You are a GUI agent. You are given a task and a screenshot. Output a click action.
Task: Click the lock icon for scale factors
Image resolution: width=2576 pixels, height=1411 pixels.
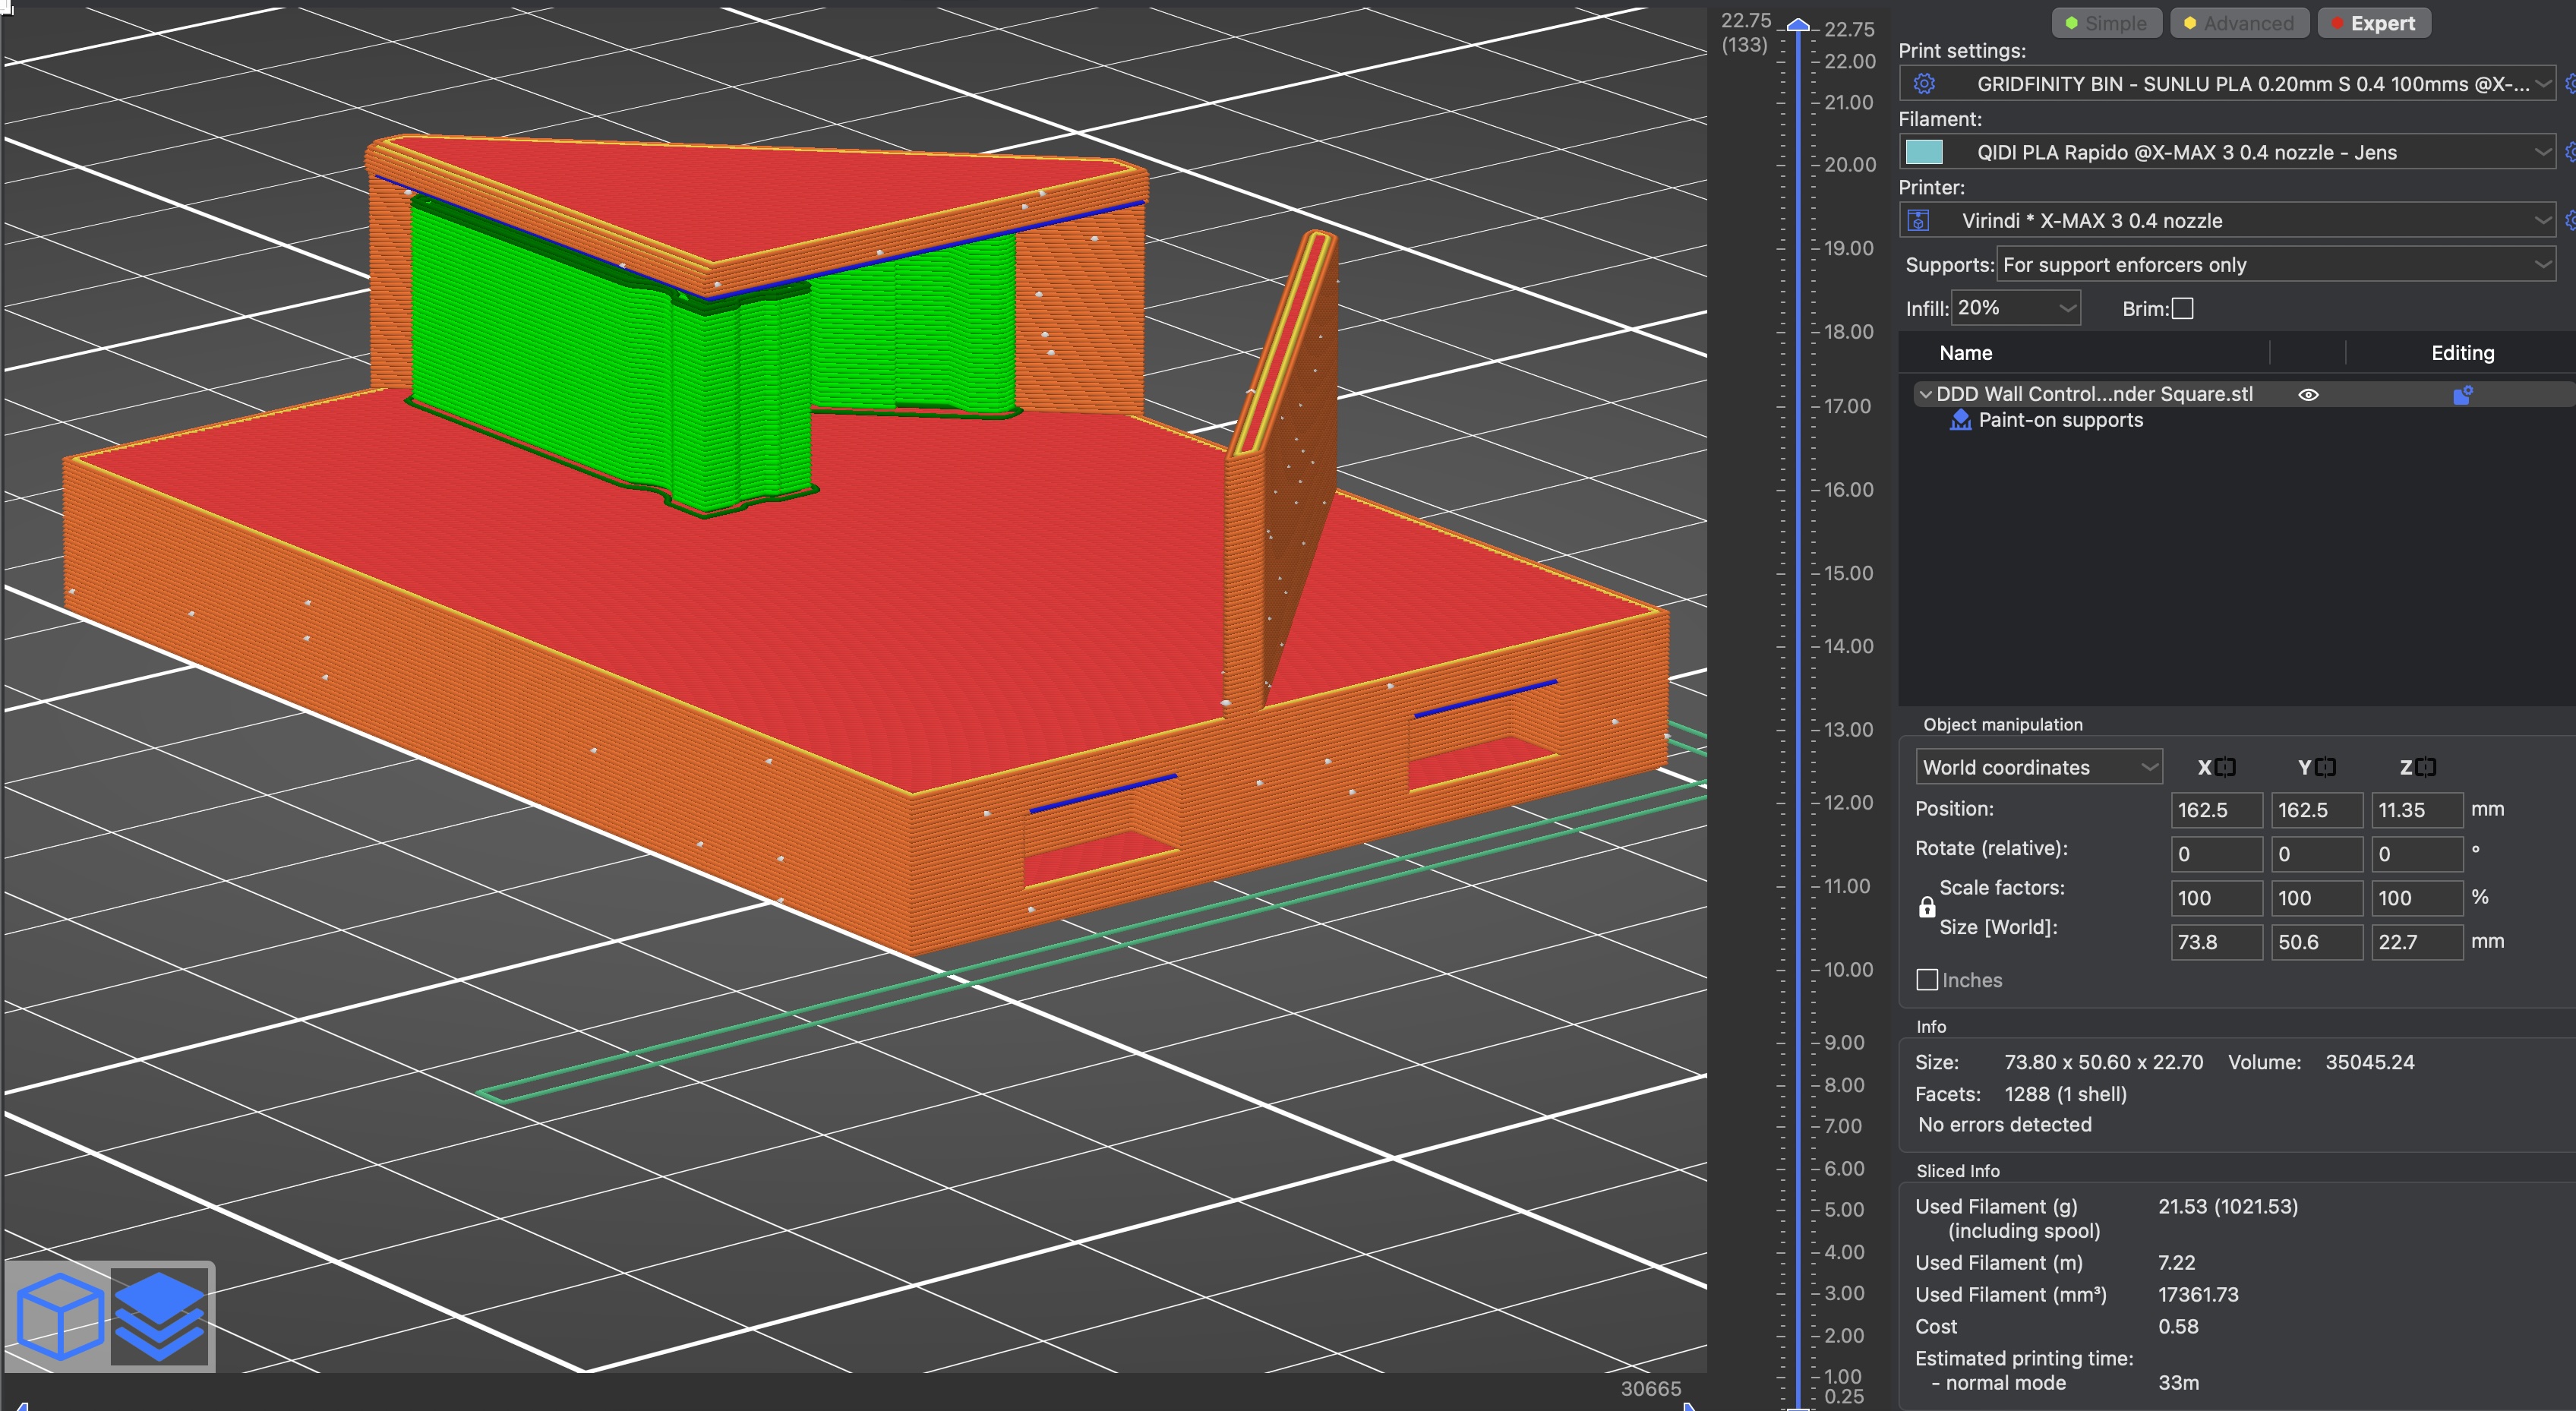click(1926, 907)
